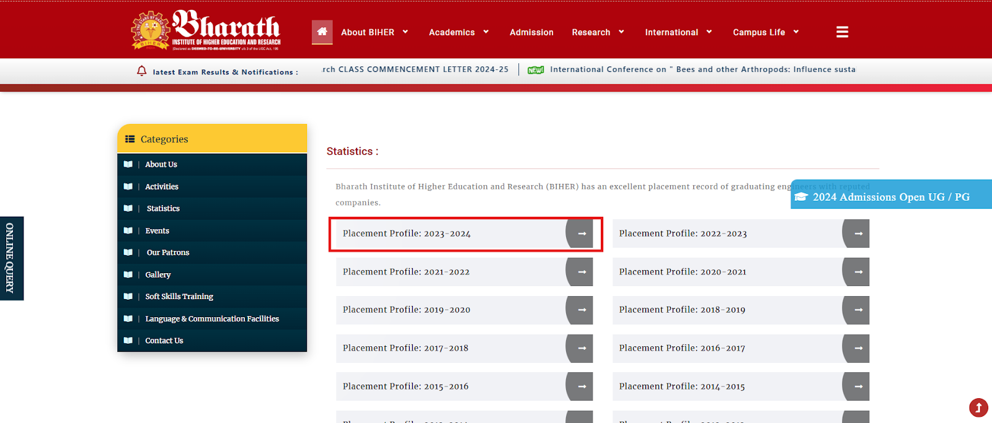The image size is (992, 423).
Task: Click the book icon beside Activities
Action: (128, 186)
